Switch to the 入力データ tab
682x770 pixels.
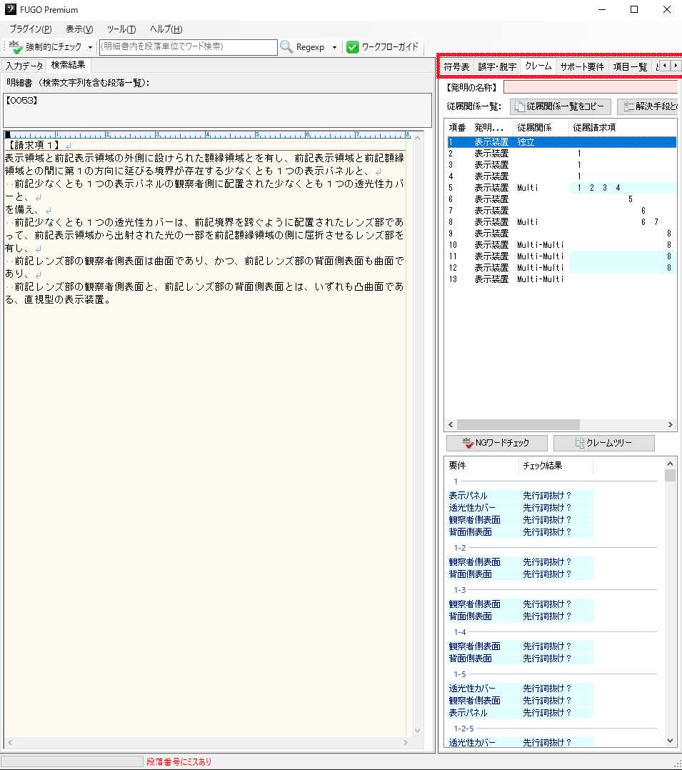[x=24, y=65]
